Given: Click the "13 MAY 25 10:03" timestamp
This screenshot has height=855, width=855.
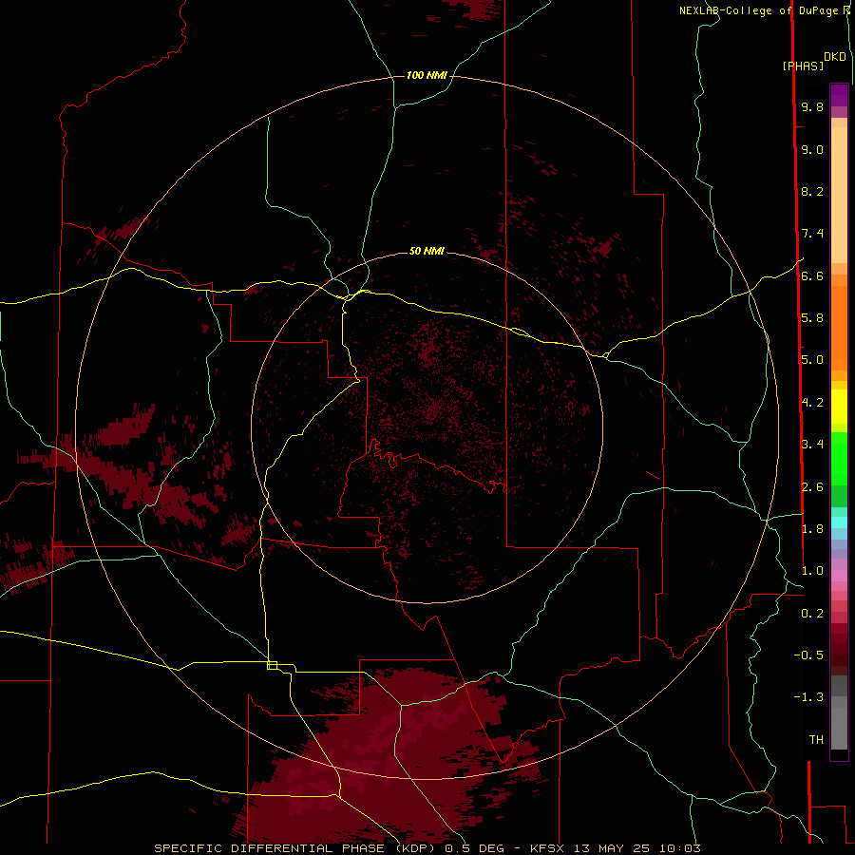Looking at the screenshot, I should tap(636, 848).
